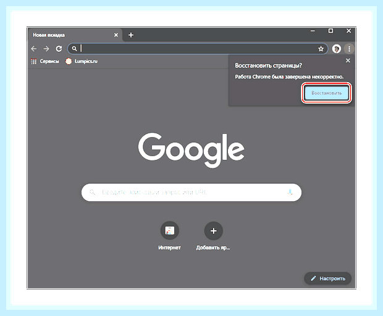Click the Восстановить button
Screen dimensions: 383x316
click(326, 93)
